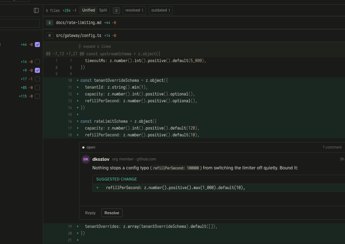Uncheck the viewed checkbox for the +9 -0 file
The height and width of the screenshot is (244, 345).
point(37,70)
